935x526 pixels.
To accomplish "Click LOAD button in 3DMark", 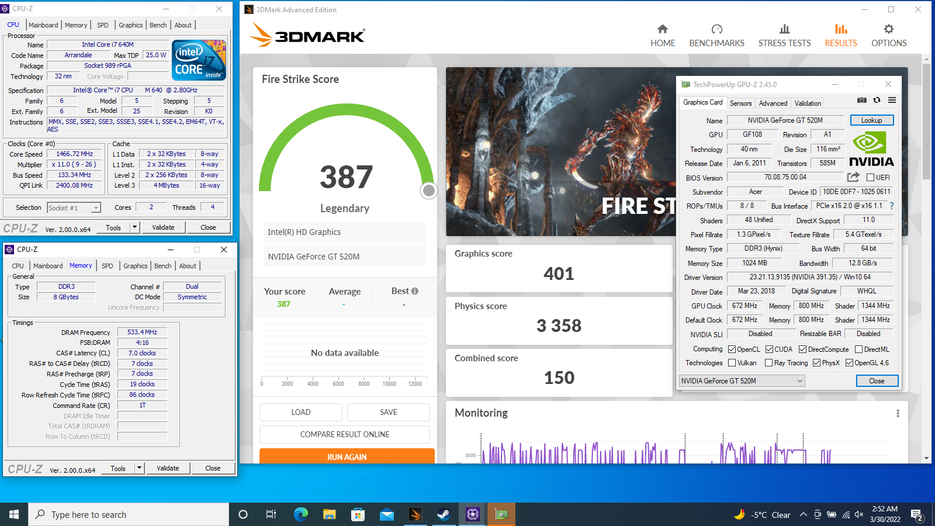I will point(301,412).
